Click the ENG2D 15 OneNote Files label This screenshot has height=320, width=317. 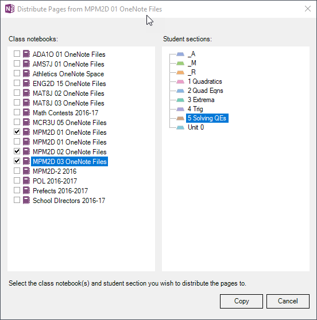coord(69,84)
